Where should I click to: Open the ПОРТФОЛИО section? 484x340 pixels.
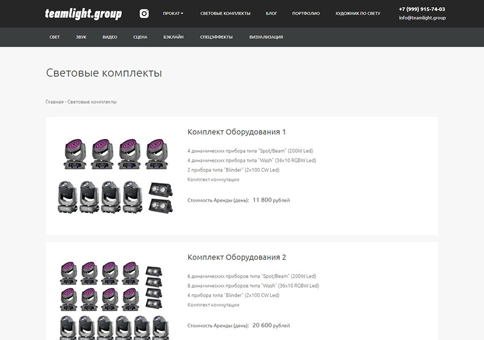306,14
